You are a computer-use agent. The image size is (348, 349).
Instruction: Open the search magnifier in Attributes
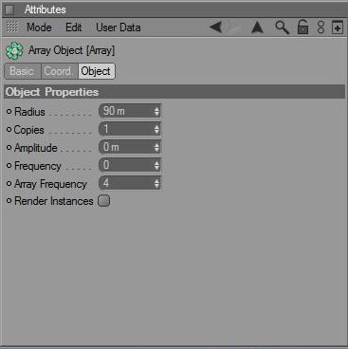pos(282,28)
